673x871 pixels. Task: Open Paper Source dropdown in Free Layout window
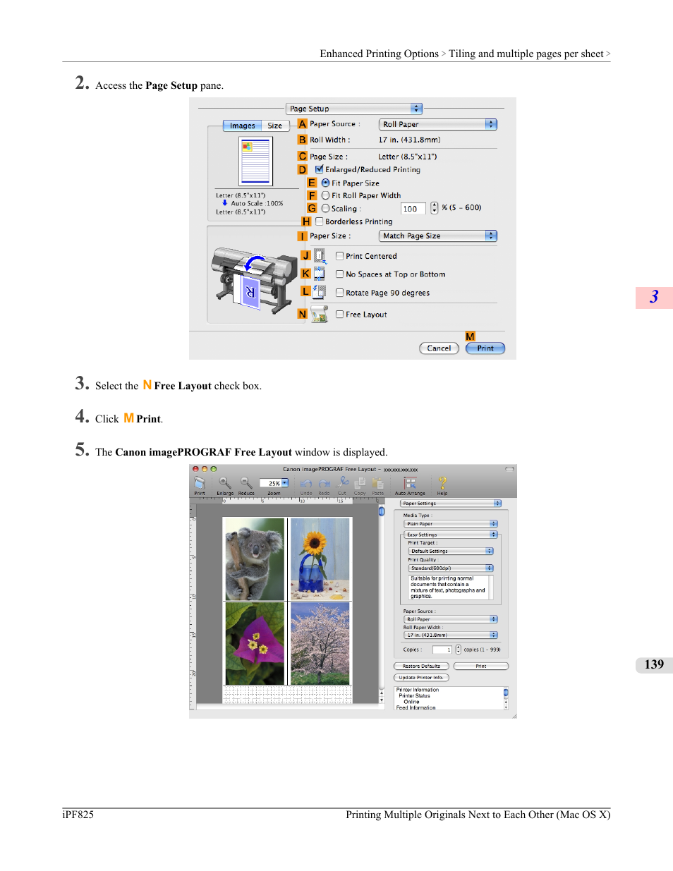451,619
